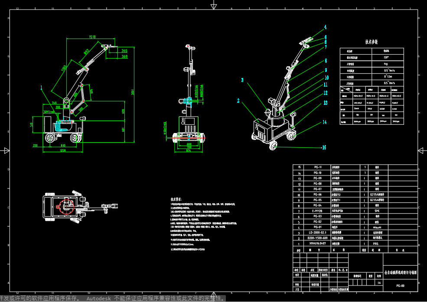This screenshot has height=302, width=427.
Task: Click the 150° value in parameters table
Action: (386, 57)
